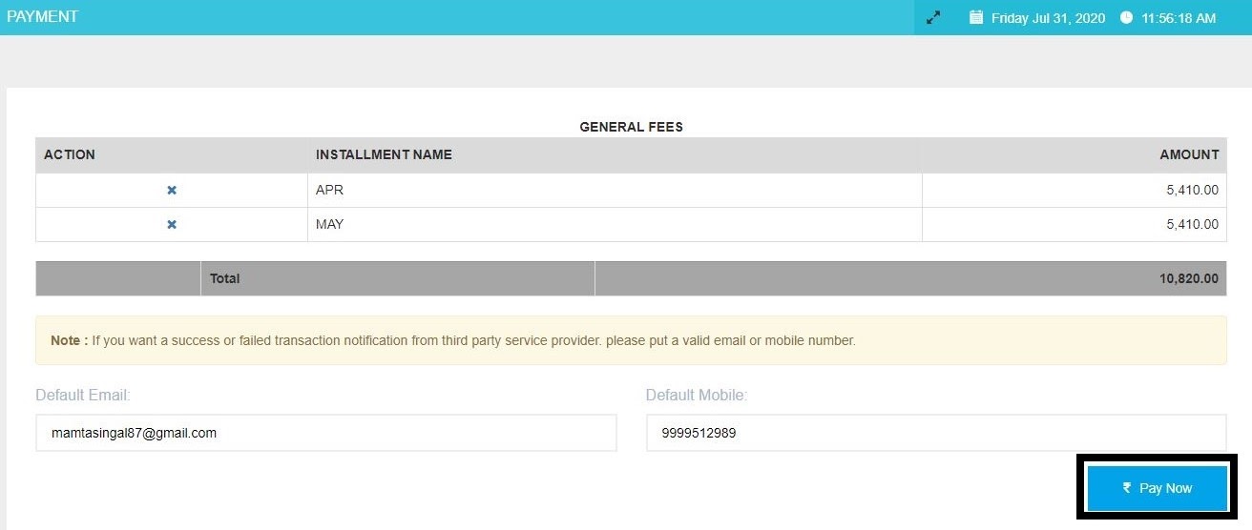Remove the MAY installment with its cross icon

(x=172, y=225)
